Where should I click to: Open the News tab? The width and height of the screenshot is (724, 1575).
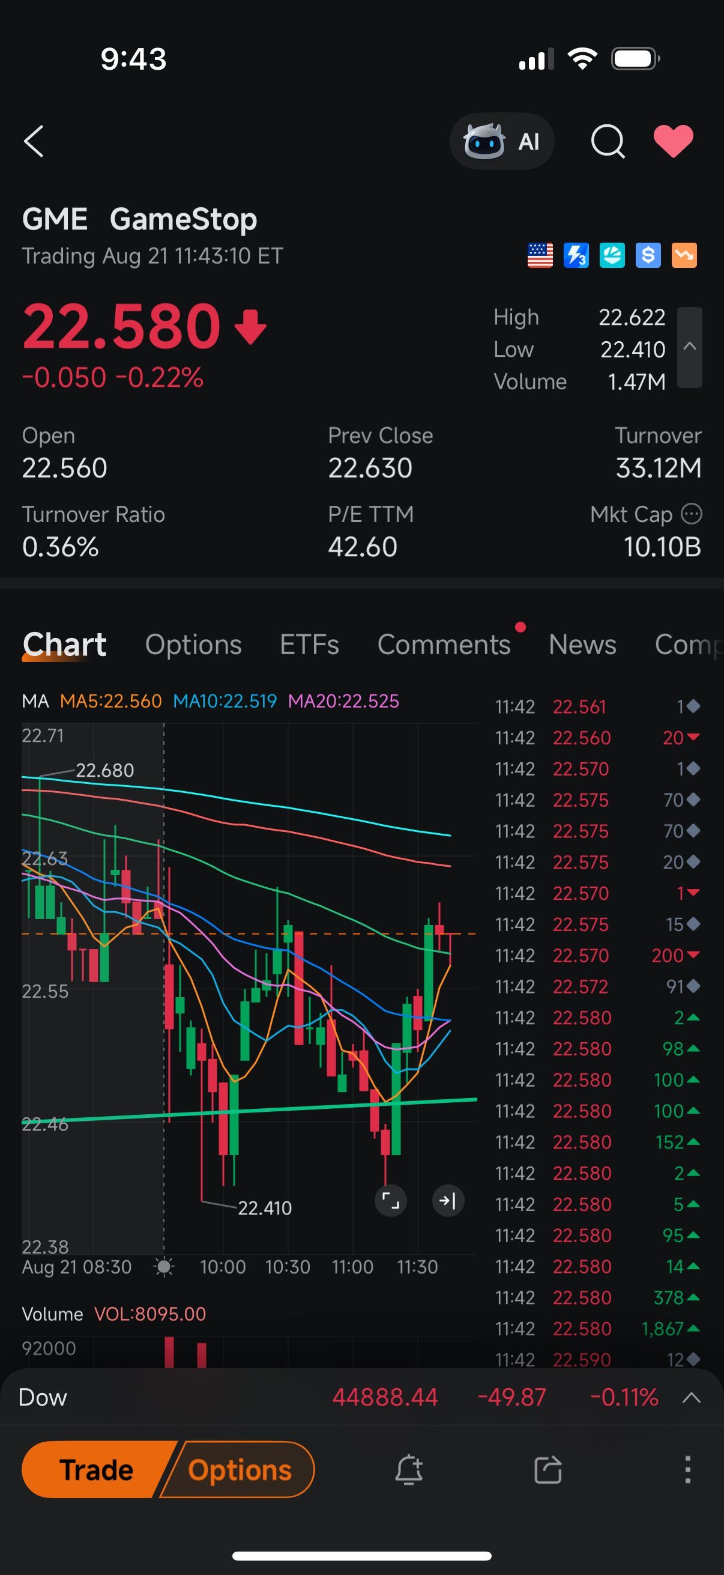point(582,645)
